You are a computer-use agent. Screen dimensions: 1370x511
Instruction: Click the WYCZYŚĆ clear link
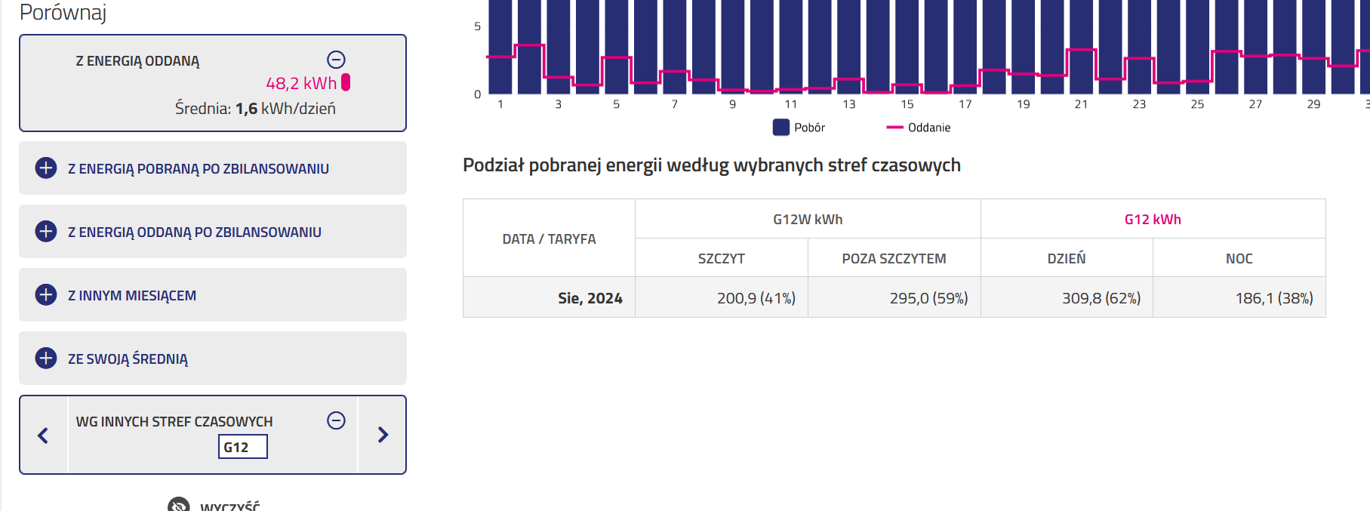point(229,506)
